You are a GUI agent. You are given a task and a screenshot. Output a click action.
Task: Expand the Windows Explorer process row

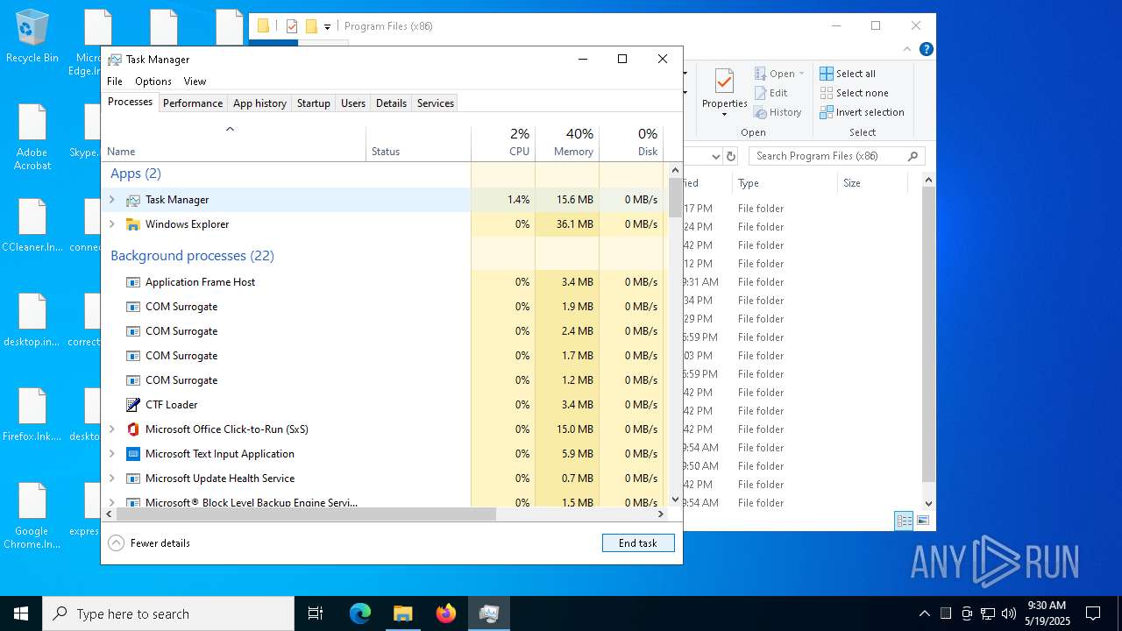tap(111, 224)
